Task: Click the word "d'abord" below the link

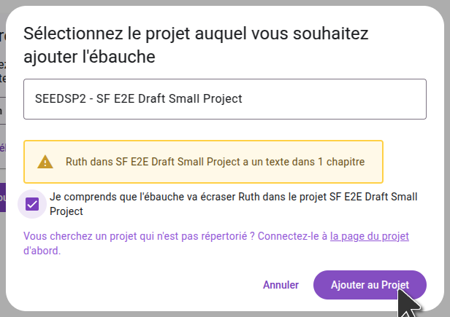Action: coord(42,250)
